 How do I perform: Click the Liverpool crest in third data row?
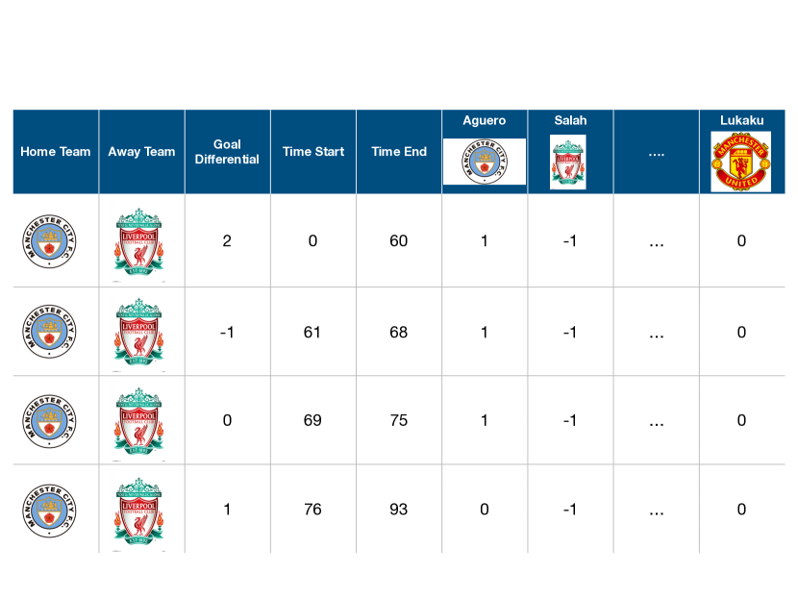tap(138, 420)
